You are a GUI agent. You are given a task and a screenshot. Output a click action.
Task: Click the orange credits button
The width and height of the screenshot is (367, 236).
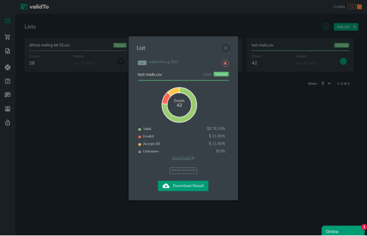[x=359, y=7]
